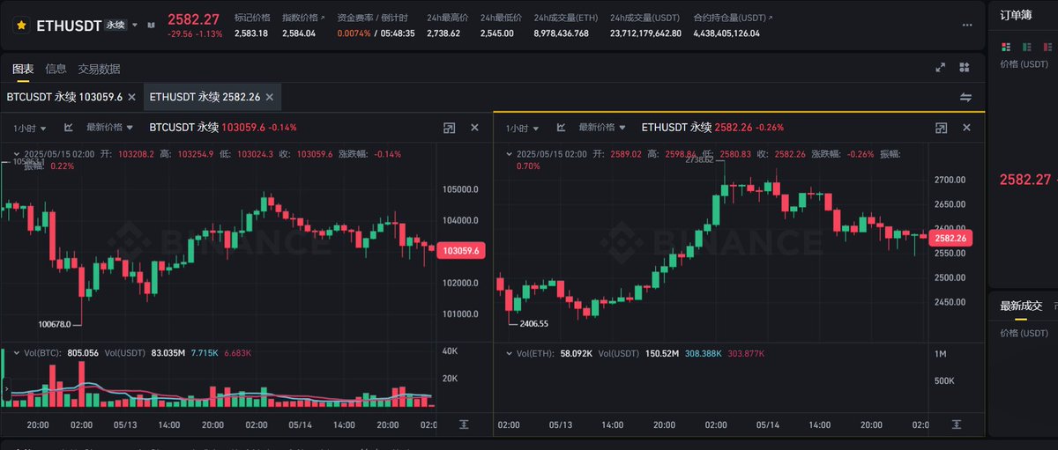Toggle the ETHUSDT favorite star
This screenshot has width=1058, height=450.
coord(20,26)
